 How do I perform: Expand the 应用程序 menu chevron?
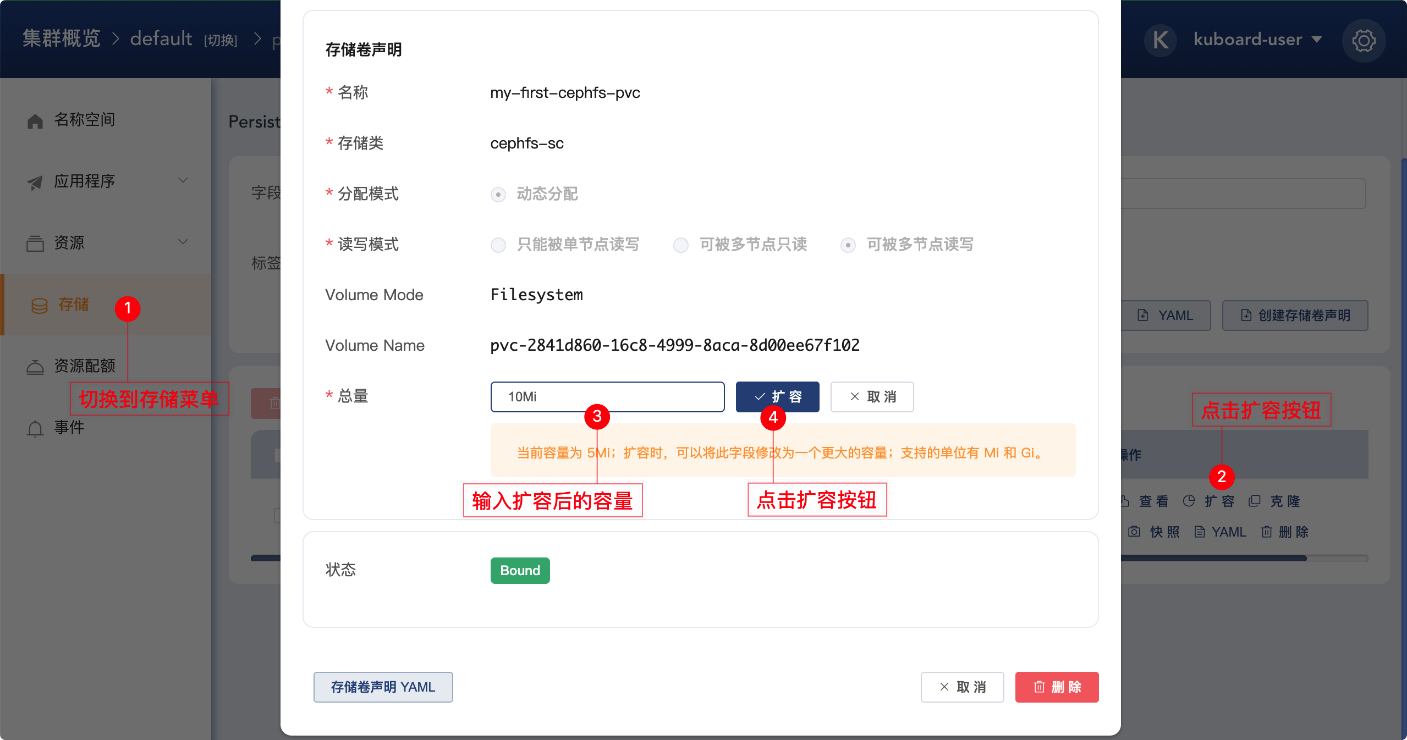tap(183, 180)
